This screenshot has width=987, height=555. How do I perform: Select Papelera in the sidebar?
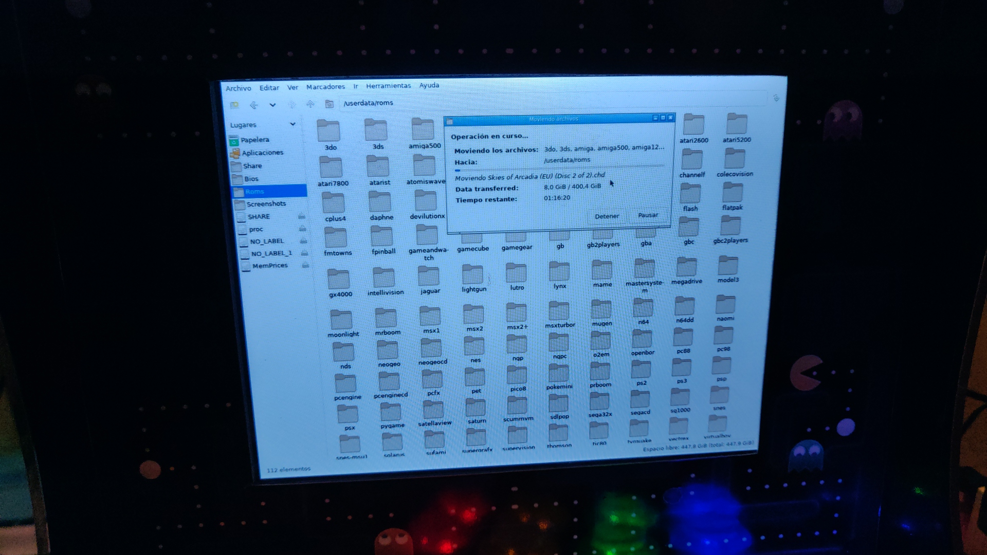(x=255, y=140)
